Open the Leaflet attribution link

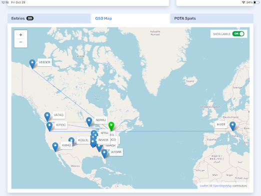coord(204,186)
